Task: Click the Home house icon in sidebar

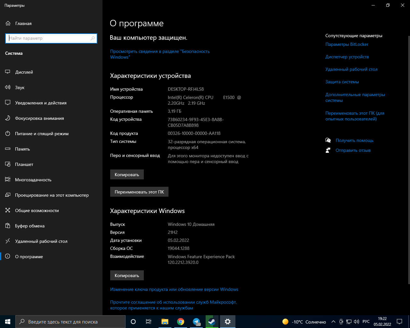Action: (x=8, y=23)
